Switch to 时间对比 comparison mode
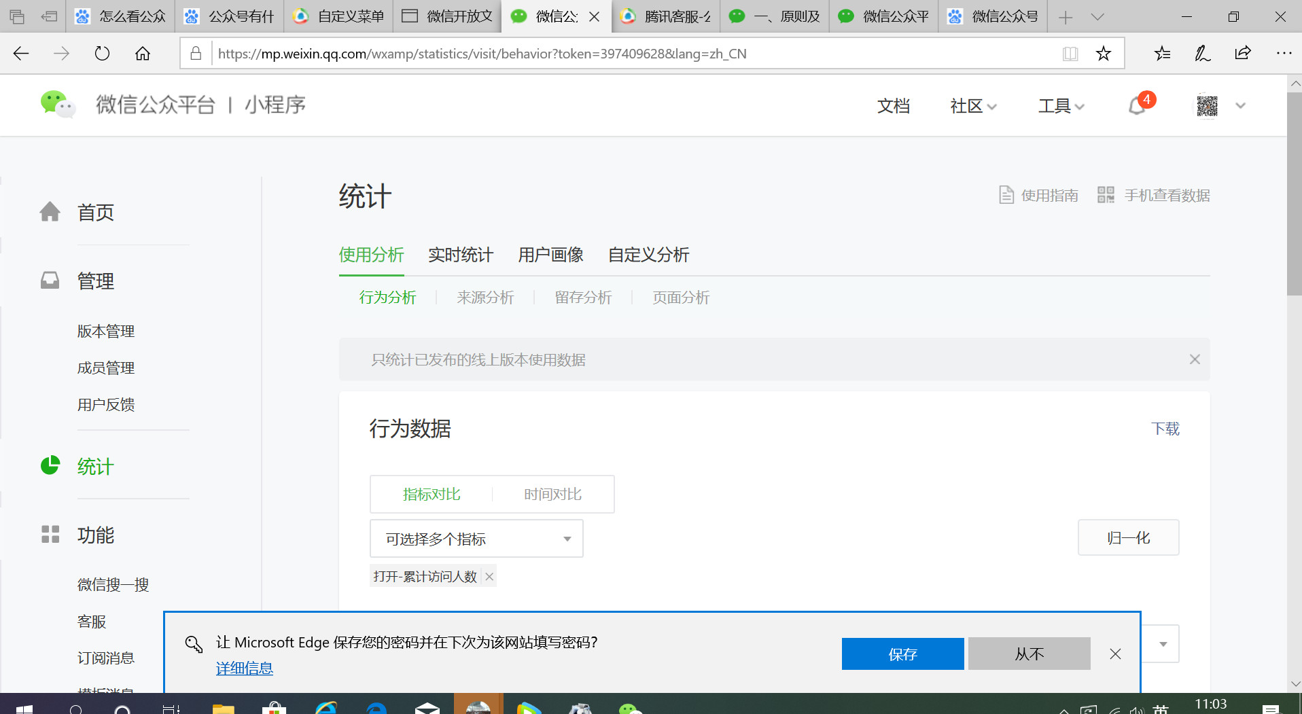The height and width of the screenshot is (714, 1302). click(552, 494)
